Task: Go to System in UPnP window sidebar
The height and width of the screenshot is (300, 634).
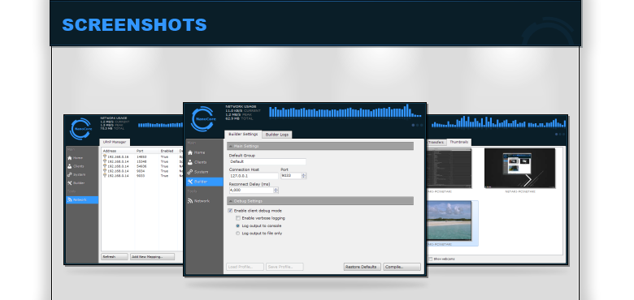Action: [76, 174]
